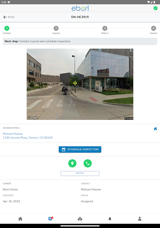The width and height of the screenshot is (160, 228).
Task: Go back using the BACK arrow
Action: 9,17
